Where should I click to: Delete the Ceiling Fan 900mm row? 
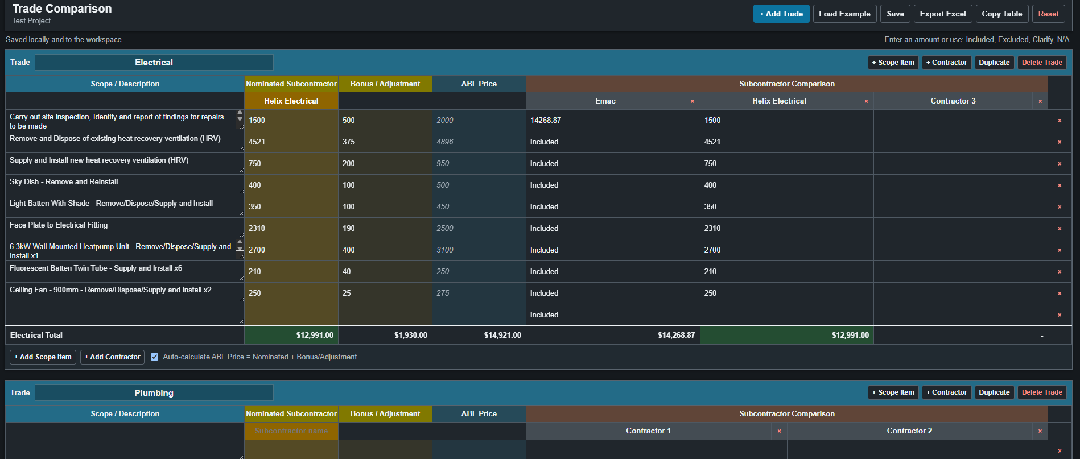click(1060, 293)
